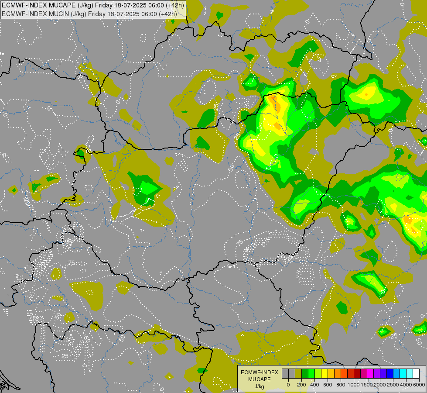The width and height of the screenshot is (427, 393).
Task: Click the legend label '200'
Action: click(301, 385)
